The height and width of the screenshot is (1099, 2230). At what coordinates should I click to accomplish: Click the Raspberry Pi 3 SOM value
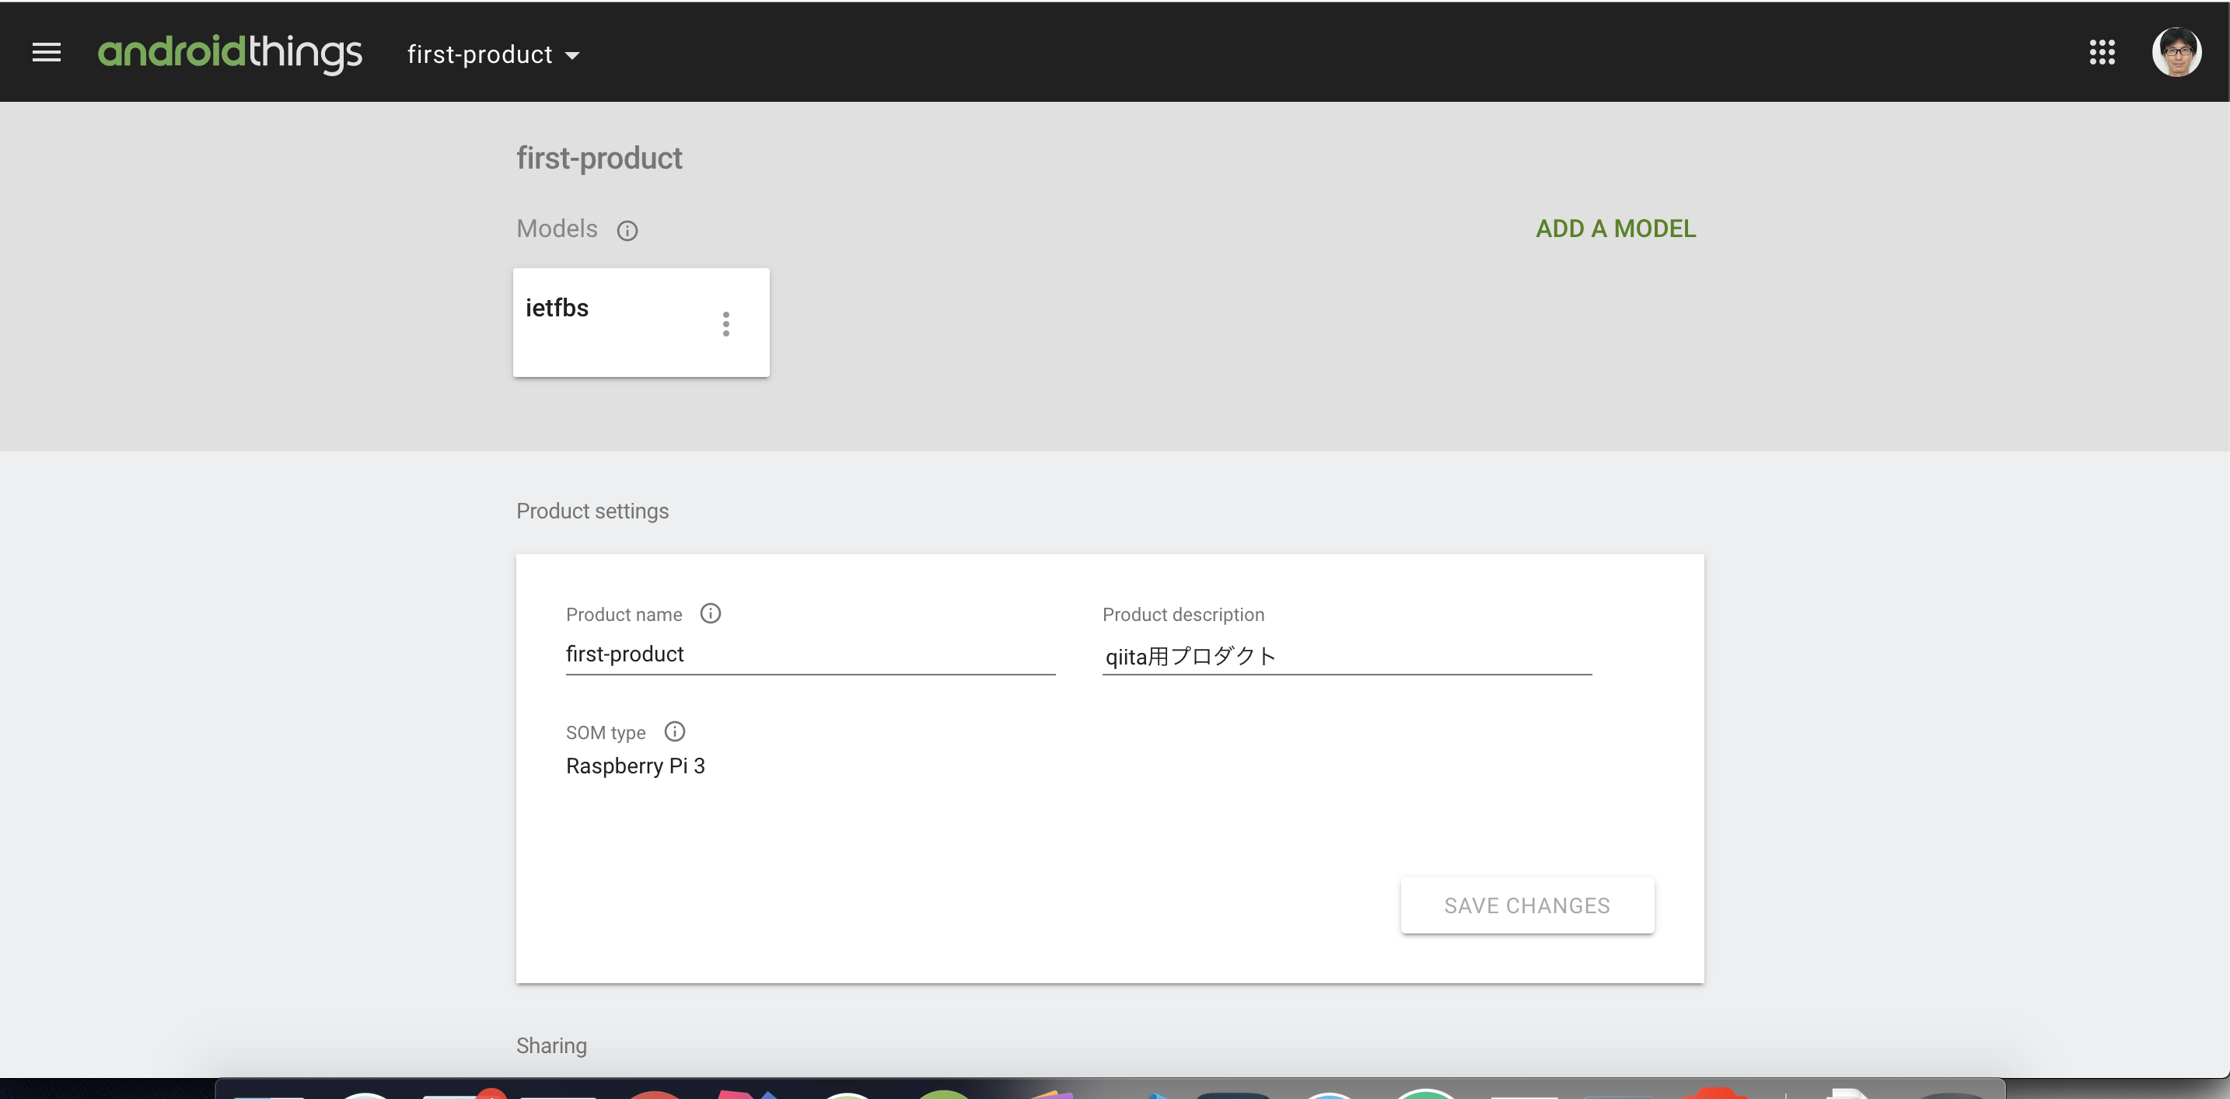click(x=634, y=766)
